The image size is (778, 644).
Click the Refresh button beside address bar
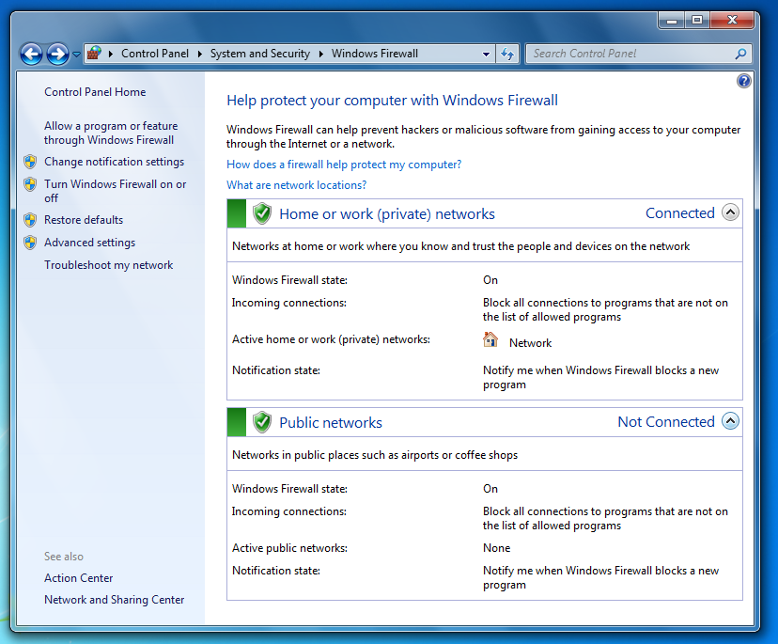[507, 54]
